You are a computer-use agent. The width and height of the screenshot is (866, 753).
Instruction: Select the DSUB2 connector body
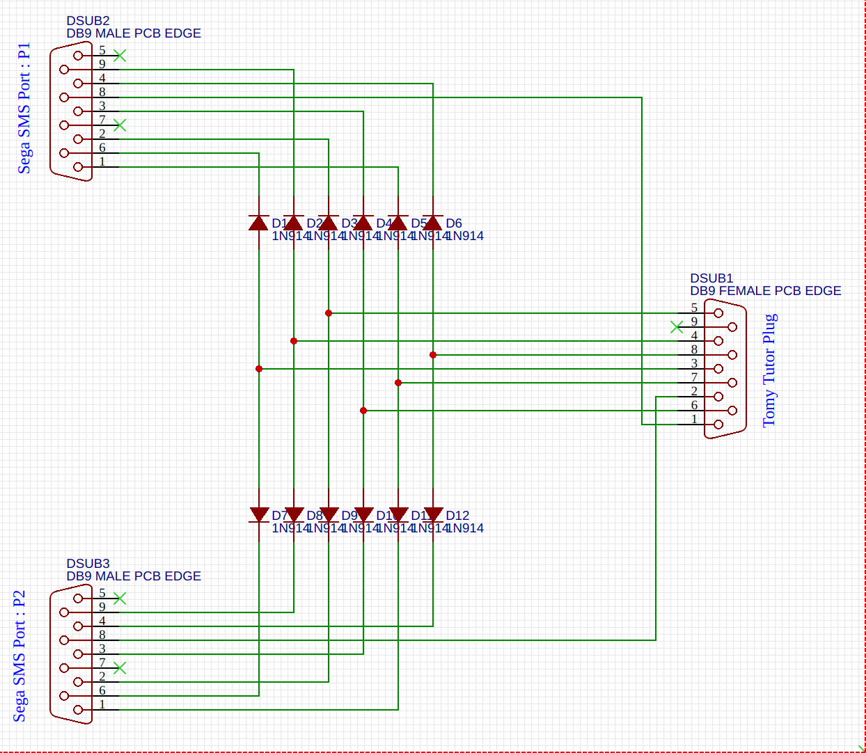click(71, 111)
